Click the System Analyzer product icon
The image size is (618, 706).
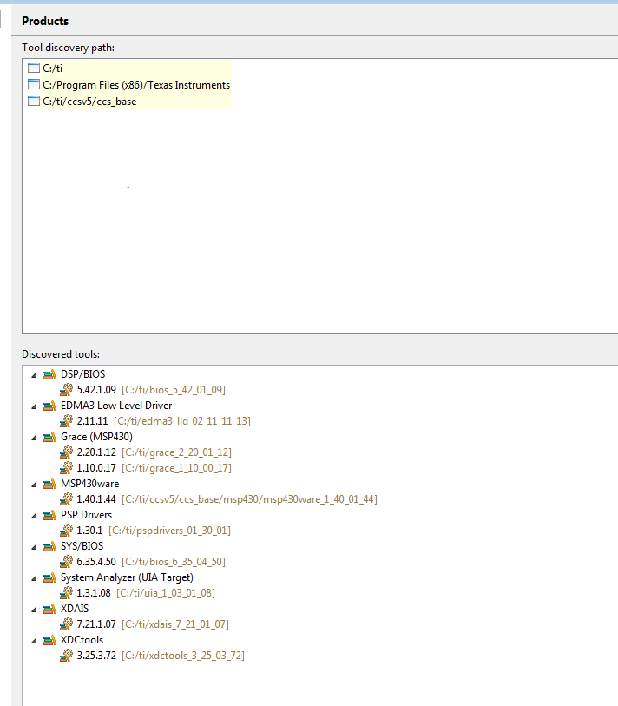click(x=49, y=577)
